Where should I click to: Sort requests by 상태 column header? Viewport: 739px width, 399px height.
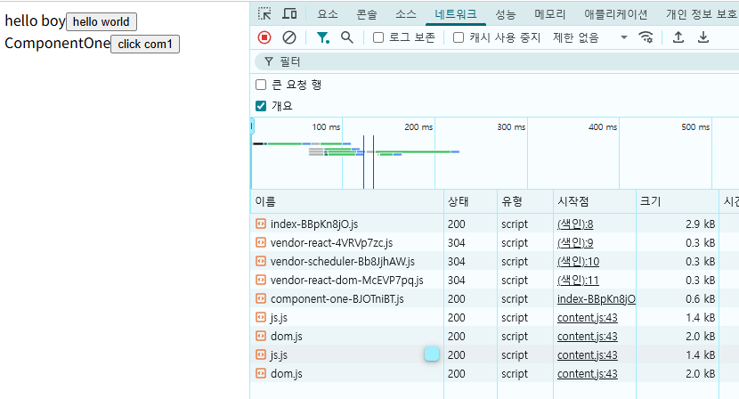coord(470,201)
